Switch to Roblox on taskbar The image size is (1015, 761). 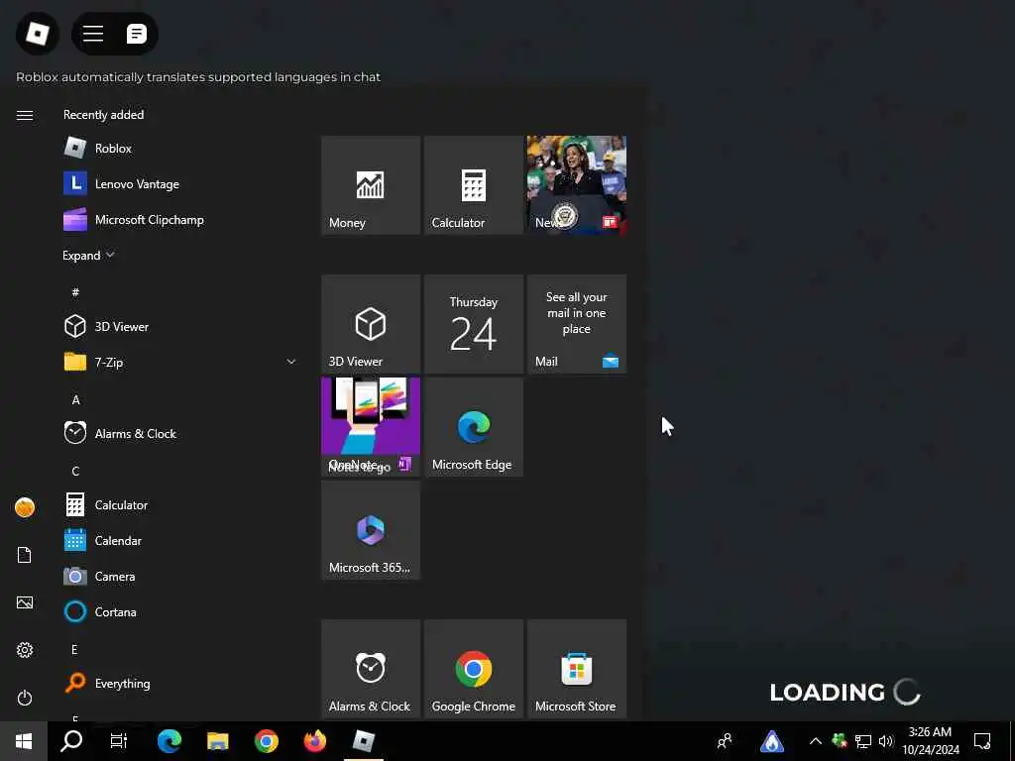click(363, 741)
